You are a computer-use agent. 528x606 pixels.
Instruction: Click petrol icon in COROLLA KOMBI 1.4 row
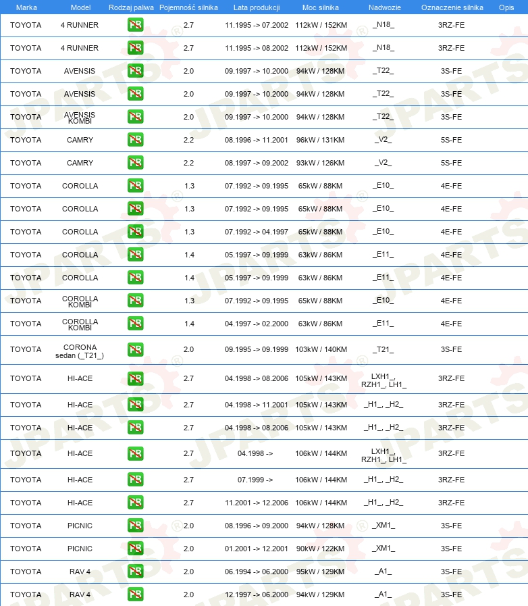[x=135, y=324]
